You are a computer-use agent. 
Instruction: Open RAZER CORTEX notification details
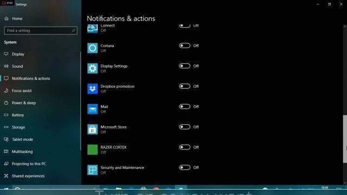[x=113, y=147]
